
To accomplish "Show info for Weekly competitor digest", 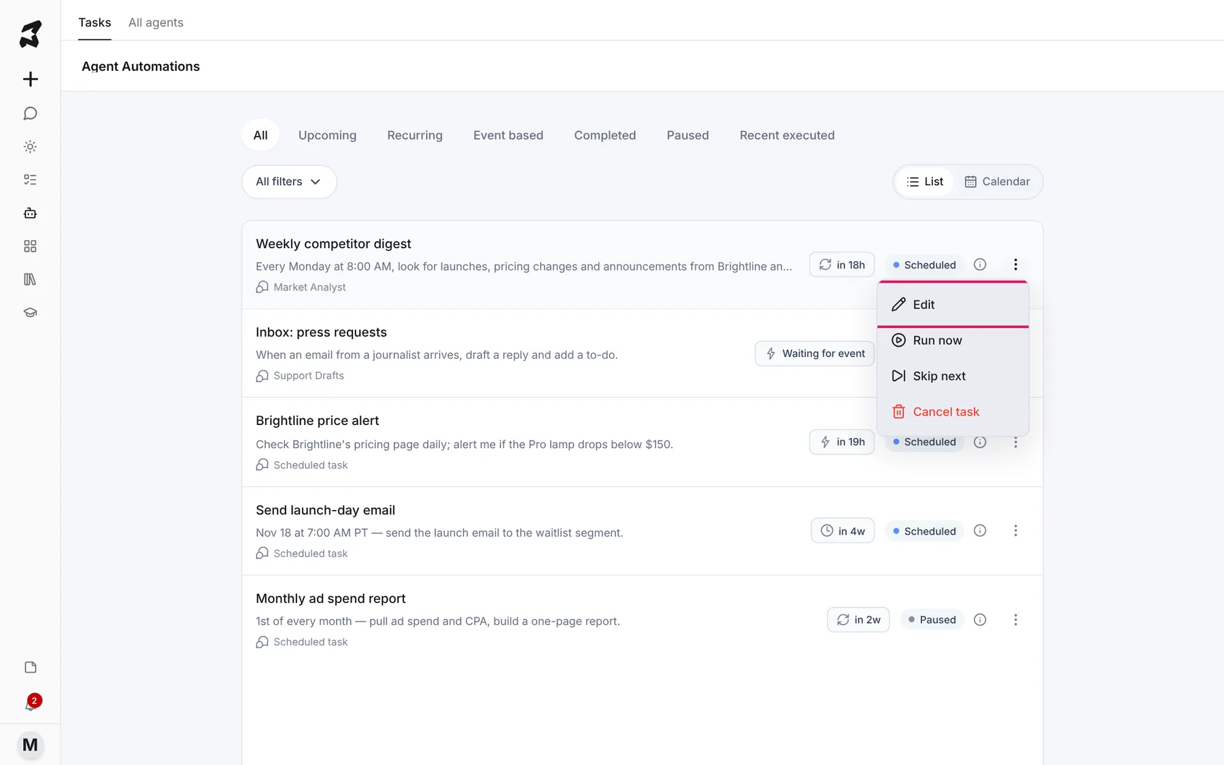I will point(980,265).
